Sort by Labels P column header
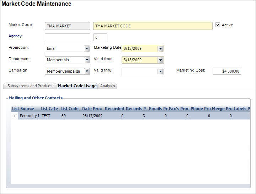 pyautogui.click(x=242, y=109)
